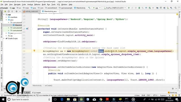
Task: Click the Make Project hammer icon
Action: pyautogui.click(x=89, y=8)
